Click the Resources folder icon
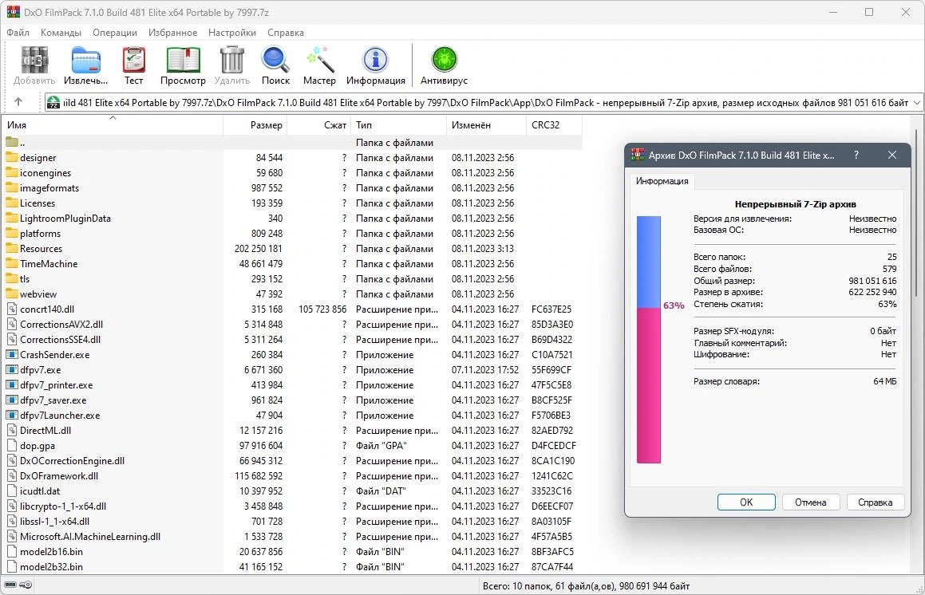Image resolution: width=925 pixels, height=595 pixels. (x=12, y=248)
